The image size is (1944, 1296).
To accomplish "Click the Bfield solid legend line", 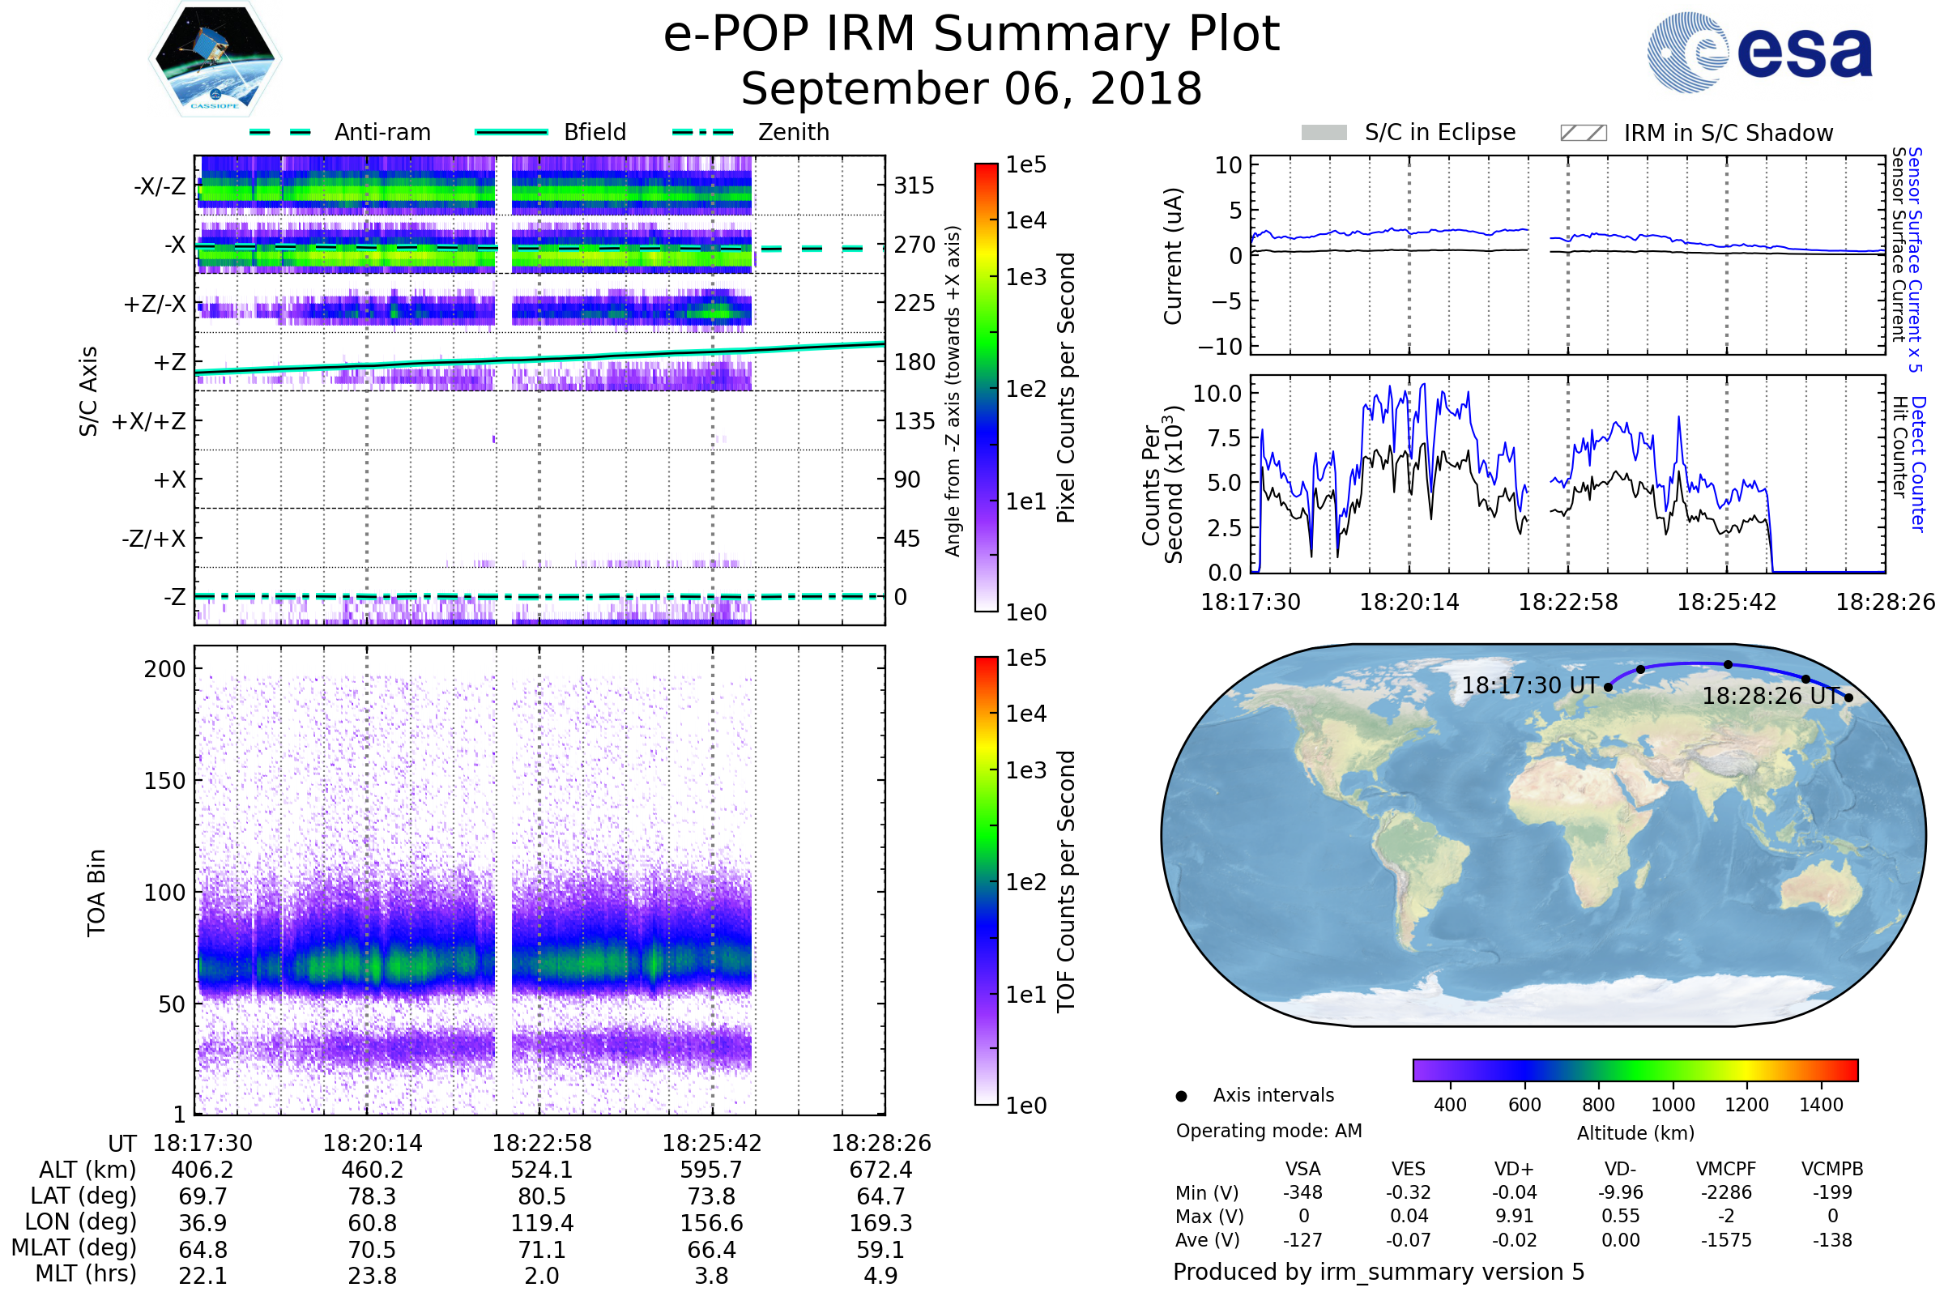I will [x=511, y=132].
